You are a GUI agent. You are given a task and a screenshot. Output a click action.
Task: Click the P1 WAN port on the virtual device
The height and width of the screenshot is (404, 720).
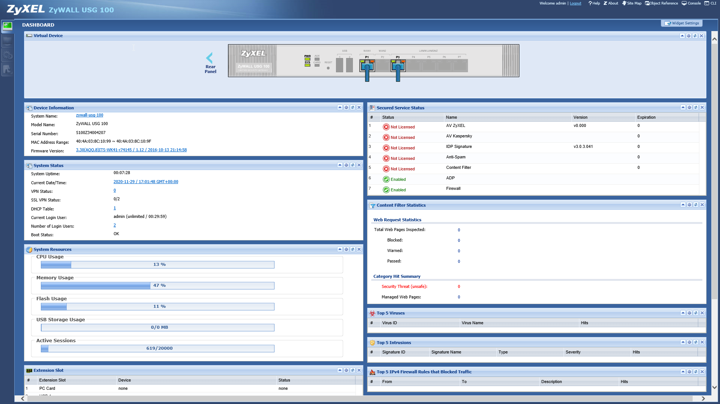pos(367,66)
